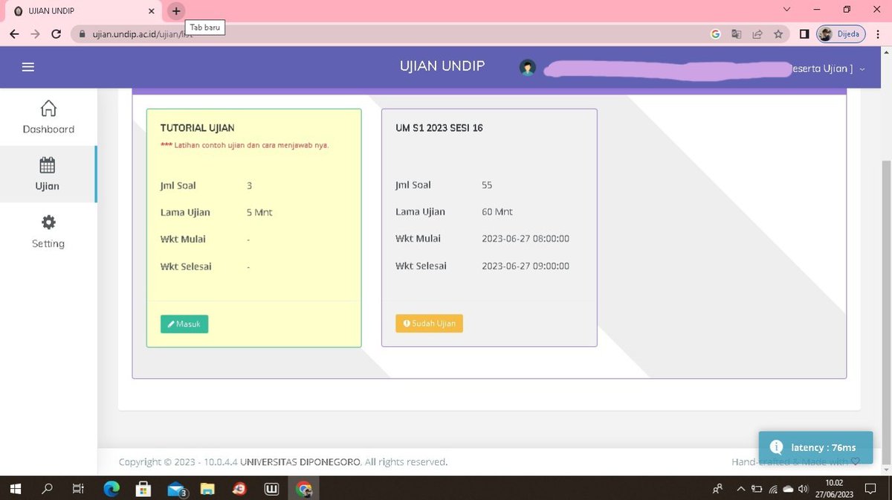Launch Microsoft Edge from taskbar
892x500 pixels.
(111, 489)
